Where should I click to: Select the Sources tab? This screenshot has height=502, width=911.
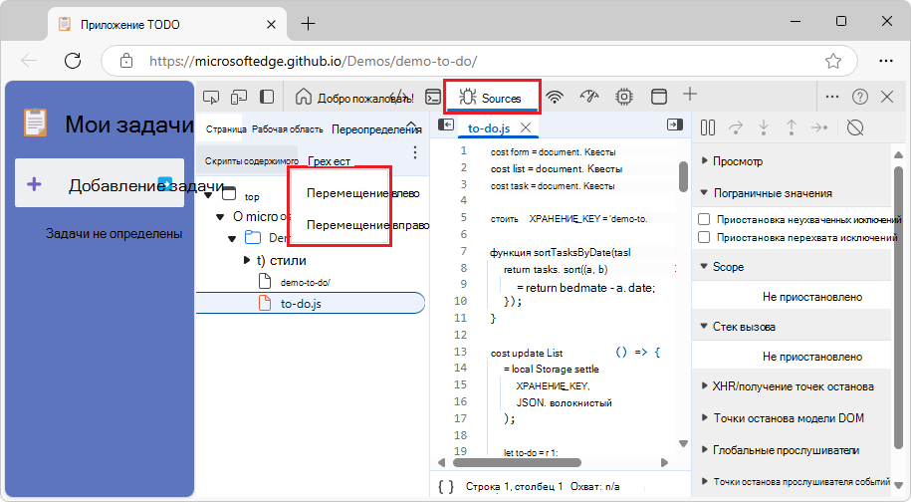492,98
